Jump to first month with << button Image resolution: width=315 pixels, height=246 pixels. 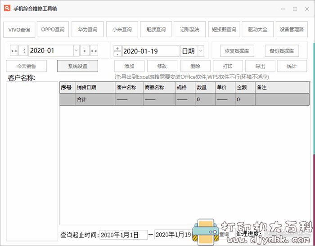tap(14, 51)
